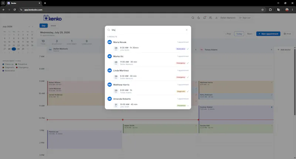Open the browser extensions puzzle icon
Screen dimensions: 296x159
(x=270, y=10)
